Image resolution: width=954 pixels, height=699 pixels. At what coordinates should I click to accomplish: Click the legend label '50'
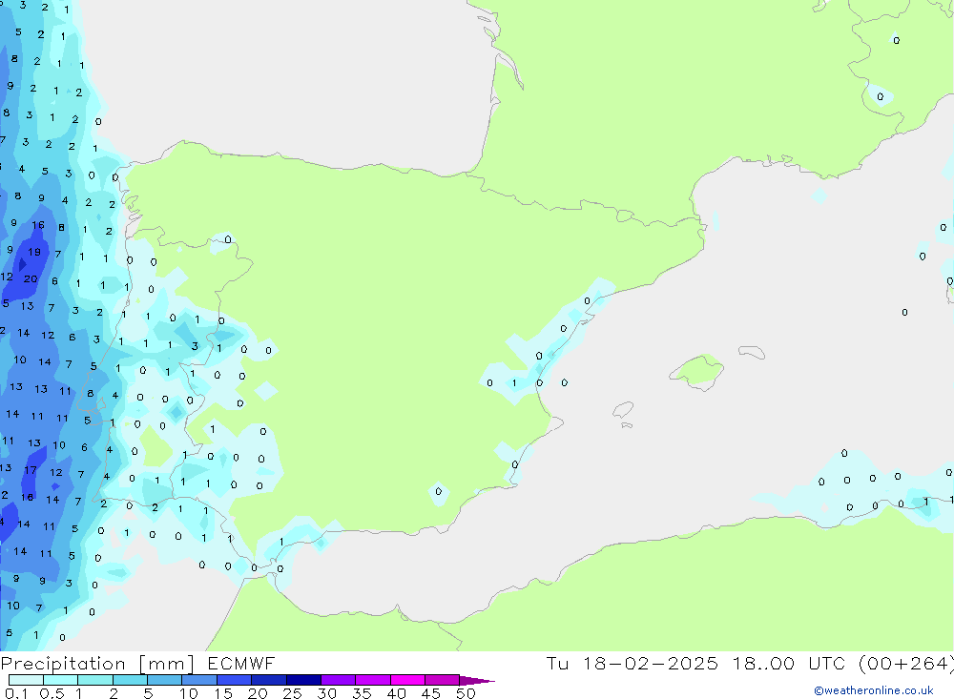tap(466, 693)
